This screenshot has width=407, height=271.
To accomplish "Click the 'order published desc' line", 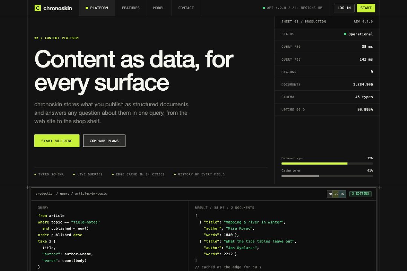I will pyautogui.click(x=60, y=235).
